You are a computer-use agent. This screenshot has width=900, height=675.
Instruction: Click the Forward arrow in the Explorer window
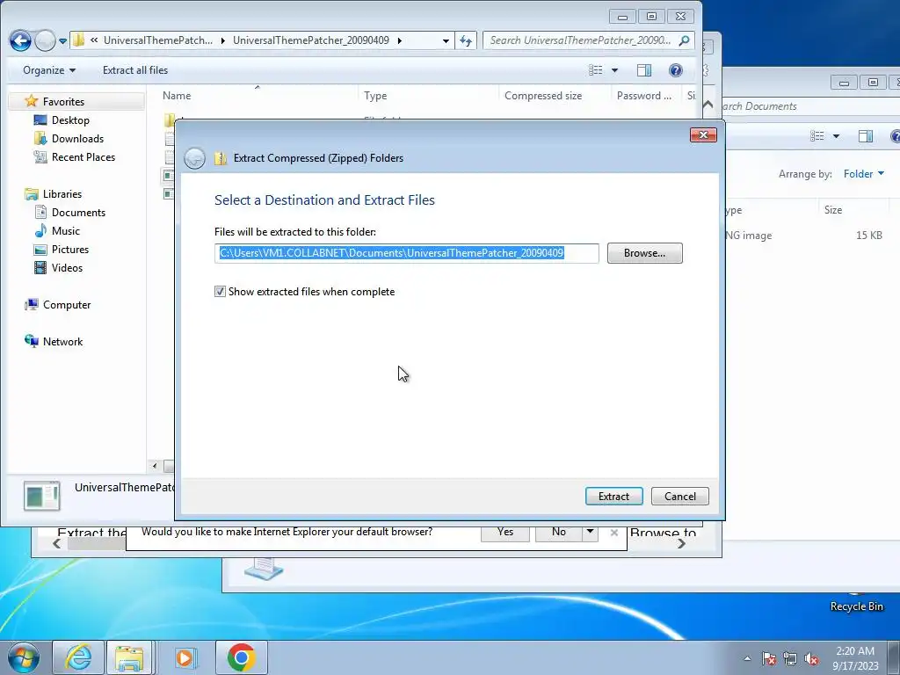tap(45, 40)
